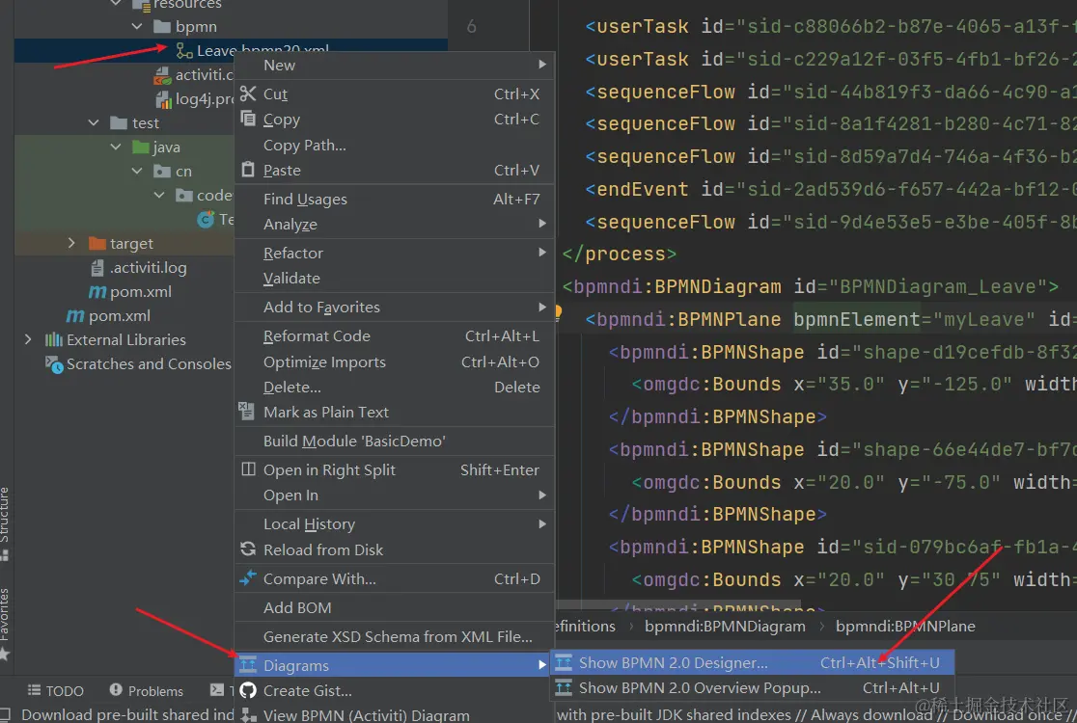Expand External Libraries node
The image size is (1077, 723).
[x=27, y=339]
